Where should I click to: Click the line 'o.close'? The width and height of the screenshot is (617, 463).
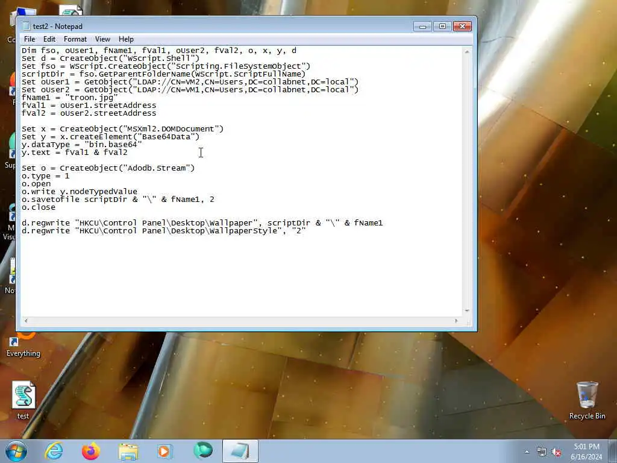tap(39, 207)
